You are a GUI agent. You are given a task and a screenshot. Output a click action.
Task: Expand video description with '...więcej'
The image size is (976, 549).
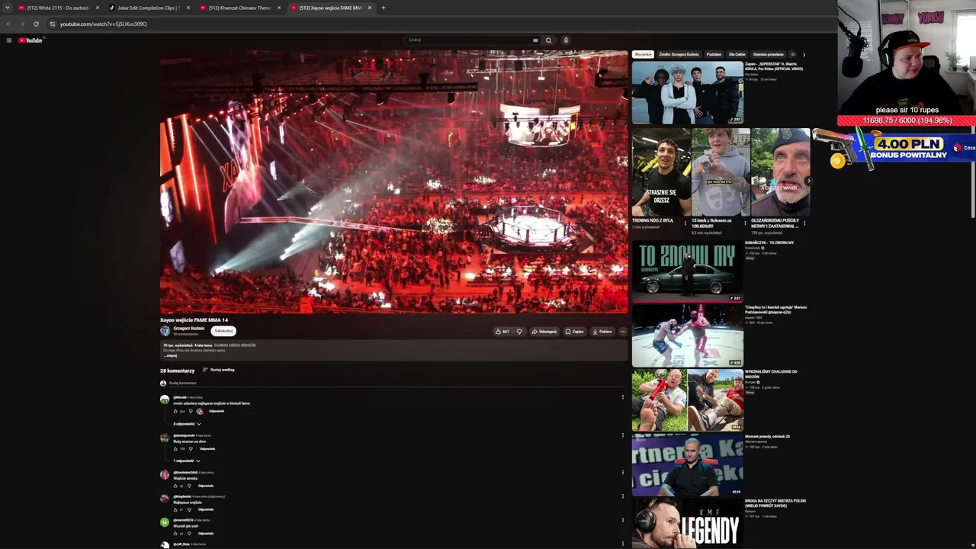click(170, 355)
